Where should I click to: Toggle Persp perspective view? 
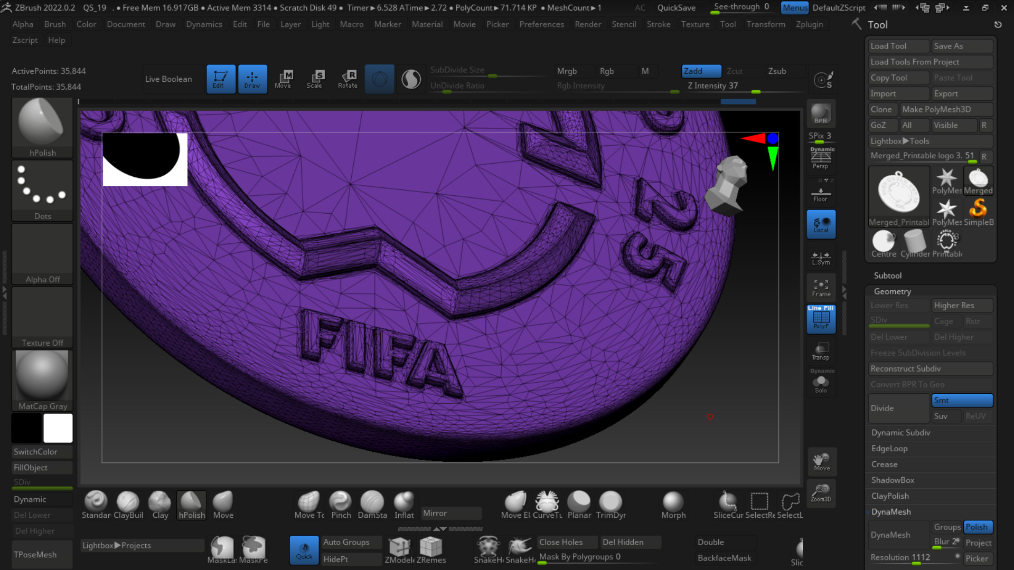[821, 158]
